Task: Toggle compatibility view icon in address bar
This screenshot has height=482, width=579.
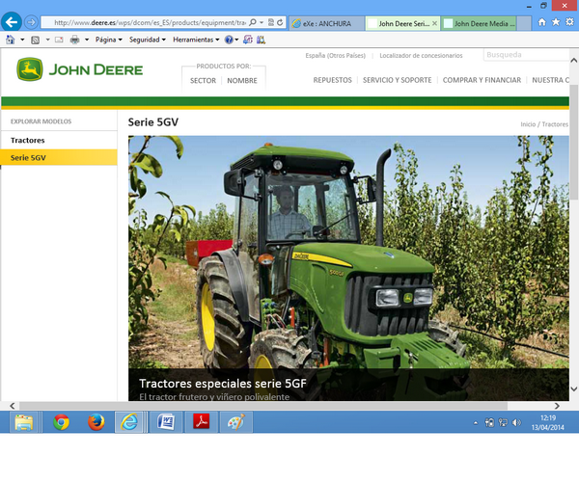Action: click(x=271, y=22)
